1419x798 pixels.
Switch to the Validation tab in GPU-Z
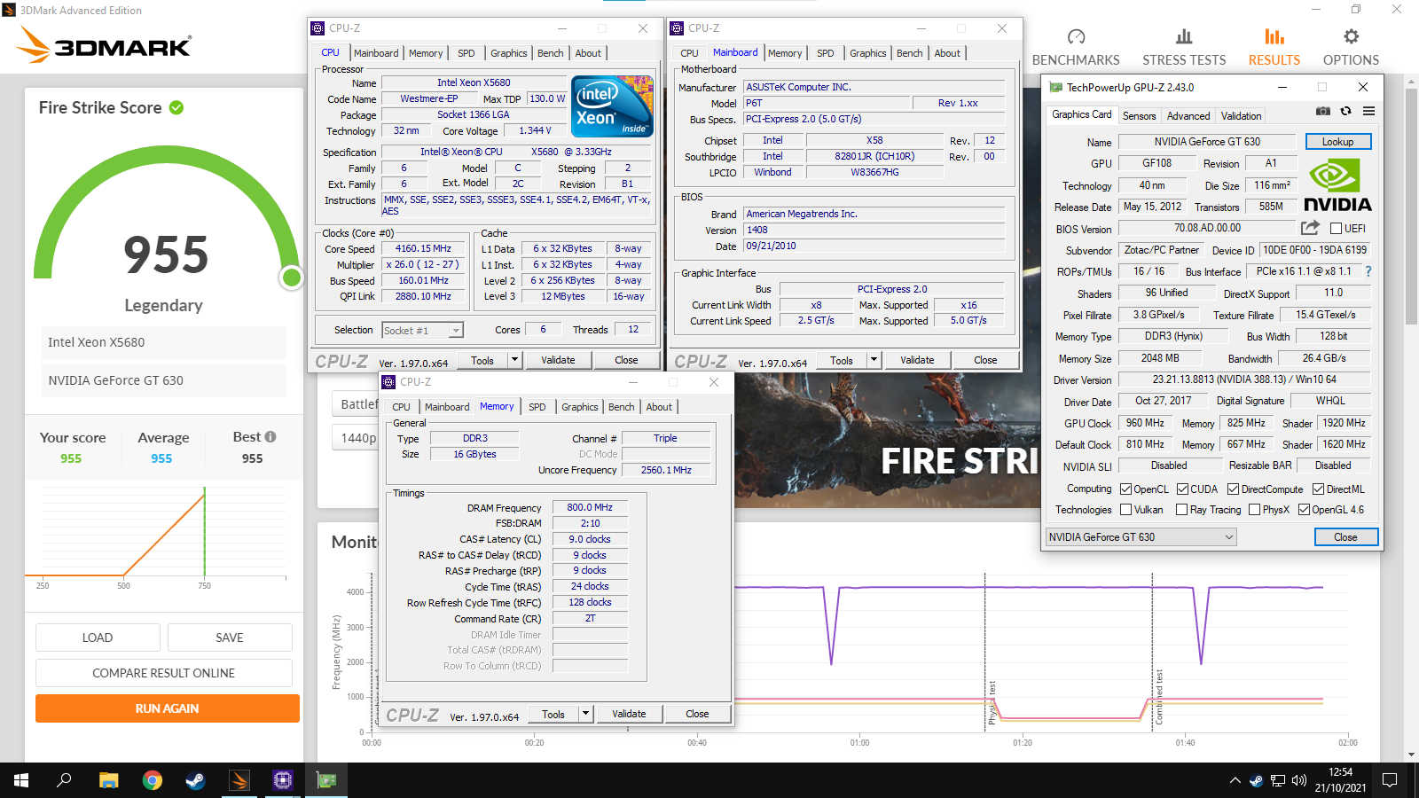coord(1241,116)
